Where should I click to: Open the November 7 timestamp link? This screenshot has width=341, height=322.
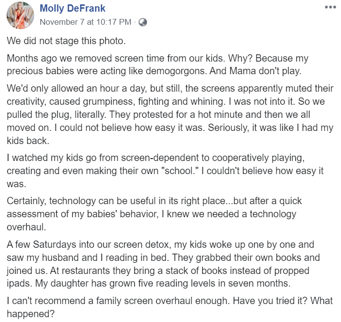pos(85,22)
